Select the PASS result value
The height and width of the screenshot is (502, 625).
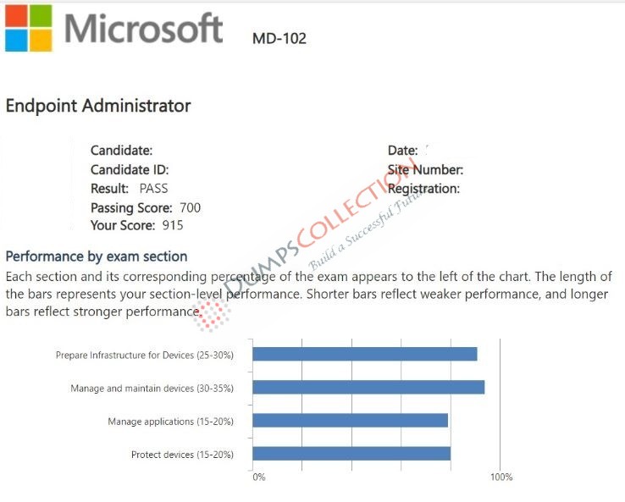(153, 189)
